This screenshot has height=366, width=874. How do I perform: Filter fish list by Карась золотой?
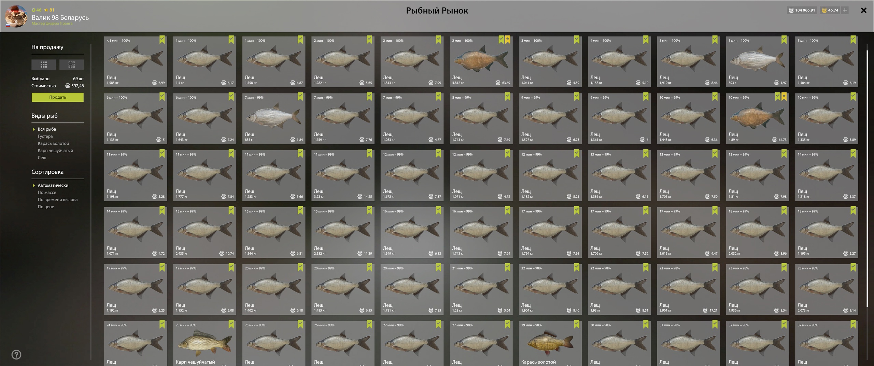point(53,143)
